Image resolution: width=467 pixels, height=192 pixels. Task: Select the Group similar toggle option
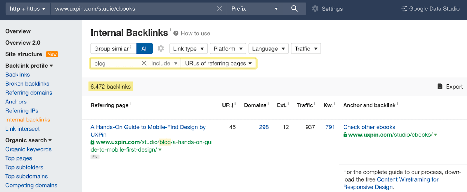coord(114,49)
